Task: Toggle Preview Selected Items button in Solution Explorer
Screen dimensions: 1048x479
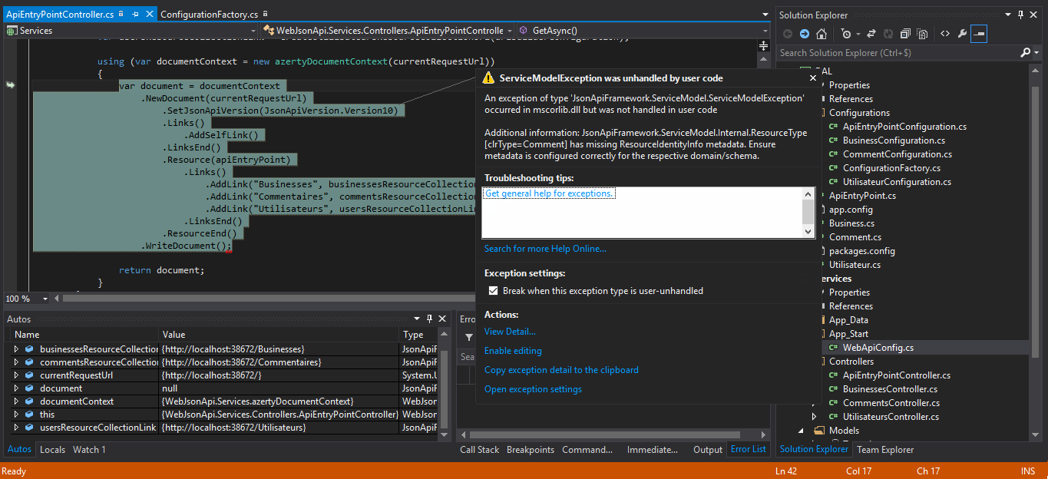Action: [x=979, y=34]
